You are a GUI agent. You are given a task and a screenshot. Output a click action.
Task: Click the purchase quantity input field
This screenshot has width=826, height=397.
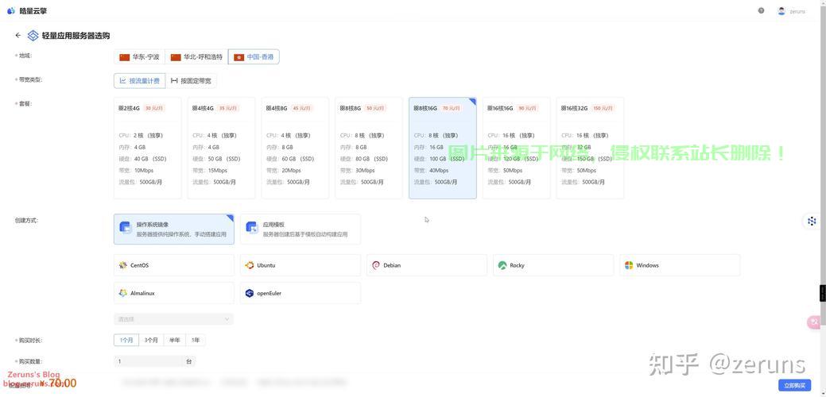coord(151,361)
